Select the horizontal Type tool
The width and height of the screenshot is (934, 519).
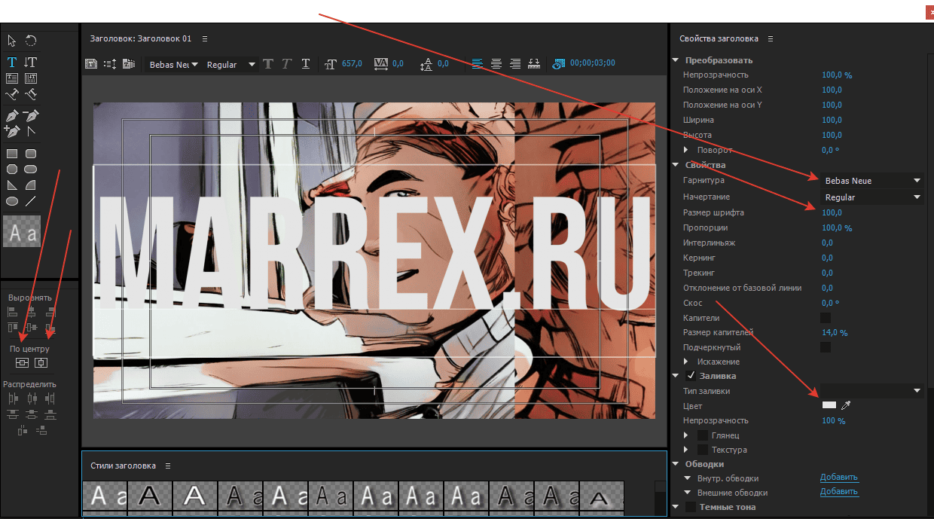[x=12, y=62]
